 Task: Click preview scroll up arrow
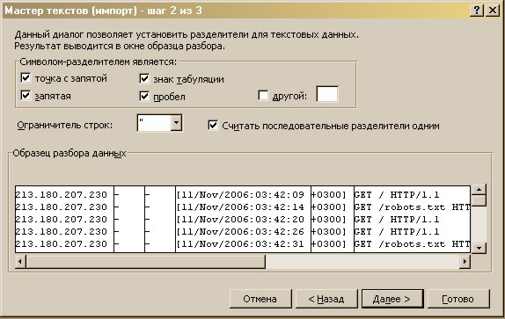coord(479,190)
